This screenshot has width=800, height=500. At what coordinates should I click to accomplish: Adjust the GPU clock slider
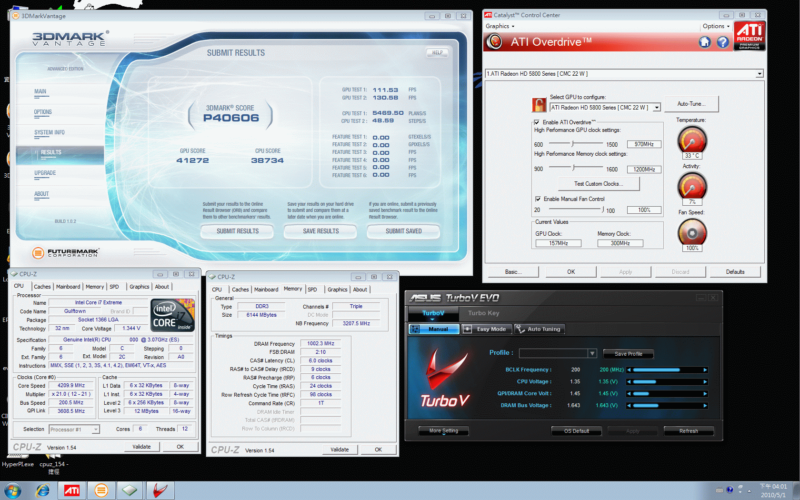[573, 143]
